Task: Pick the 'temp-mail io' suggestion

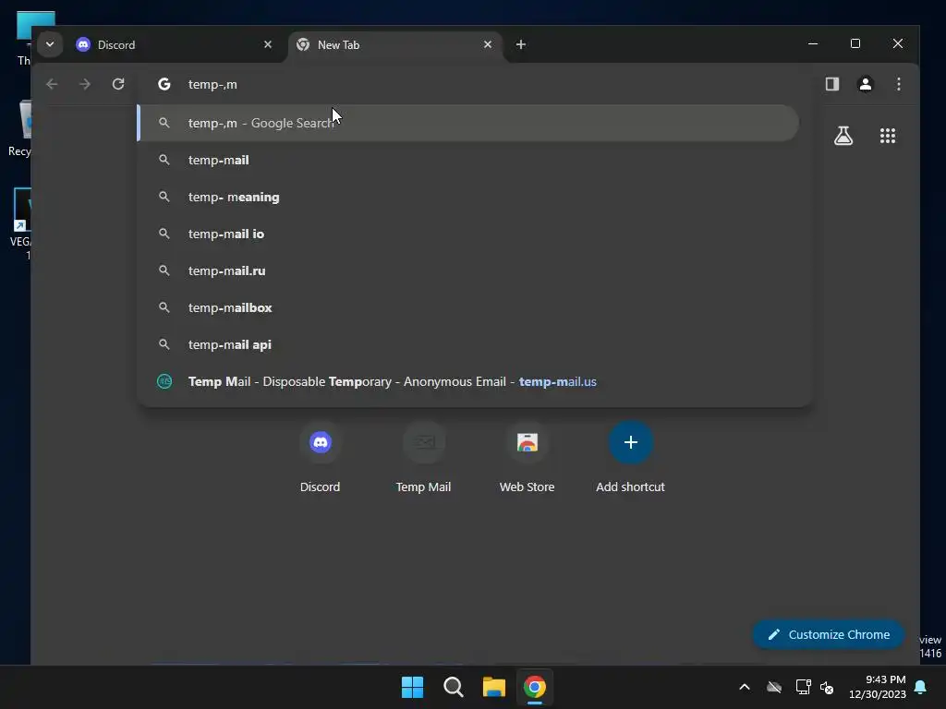Action: click(x=468, y=234)
